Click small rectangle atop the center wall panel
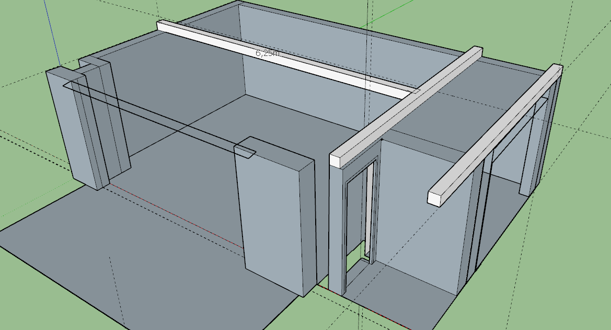This screenshot has height=330, width=611. 245,151
